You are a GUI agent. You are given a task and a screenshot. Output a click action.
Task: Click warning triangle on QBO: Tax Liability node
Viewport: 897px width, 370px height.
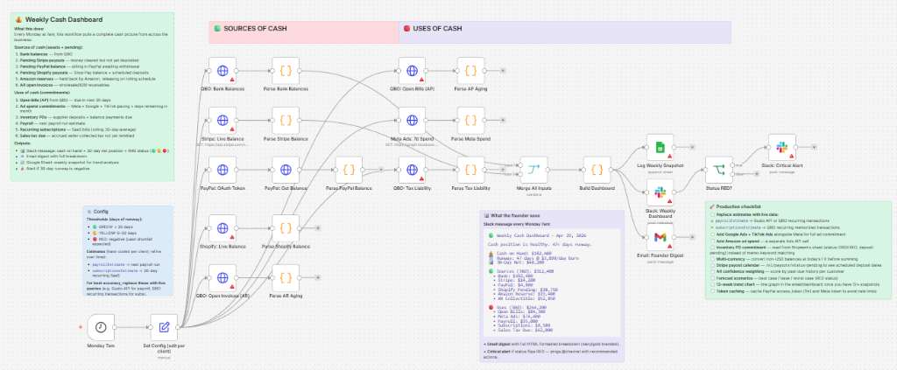[421, 178]
